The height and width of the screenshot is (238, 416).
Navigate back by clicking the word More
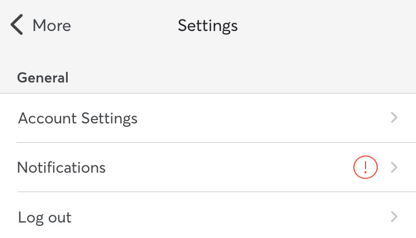point(52,25)
